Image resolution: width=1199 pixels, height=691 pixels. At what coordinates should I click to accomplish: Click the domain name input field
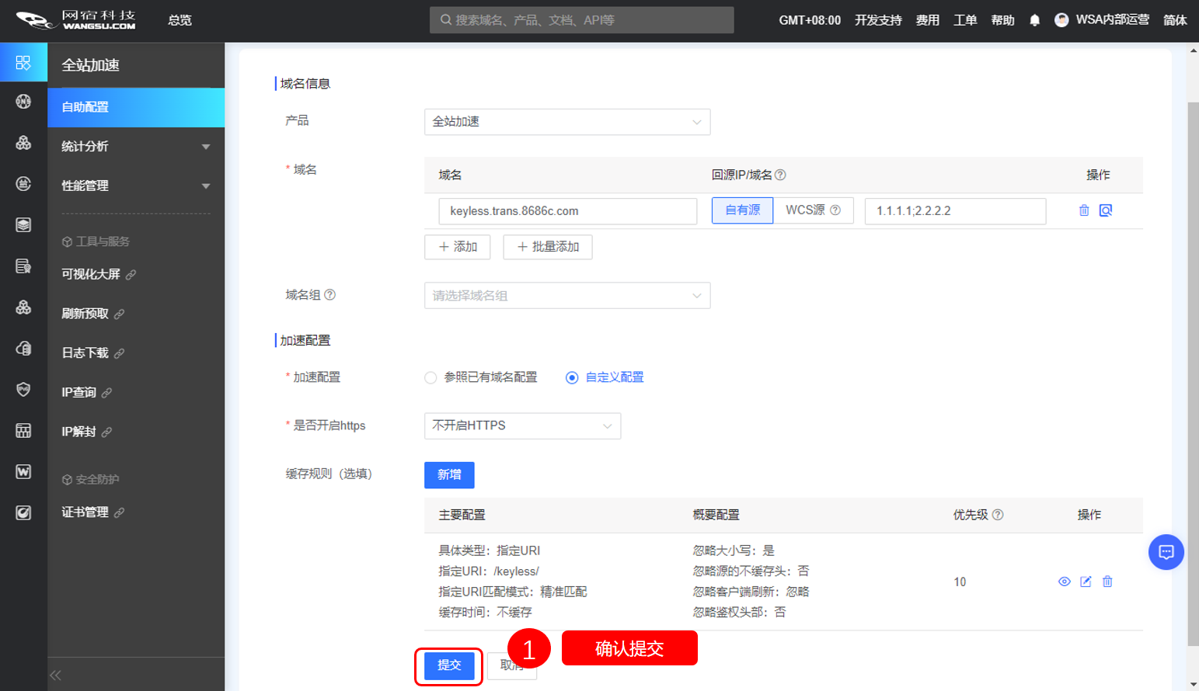(567, 211)
